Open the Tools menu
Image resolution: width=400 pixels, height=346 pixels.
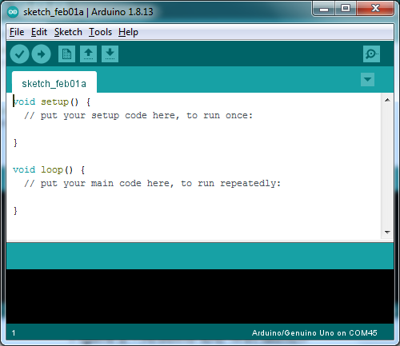coord(100,32)
